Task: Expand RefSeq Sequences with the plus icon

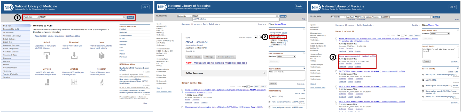Action: coord(264,73)
